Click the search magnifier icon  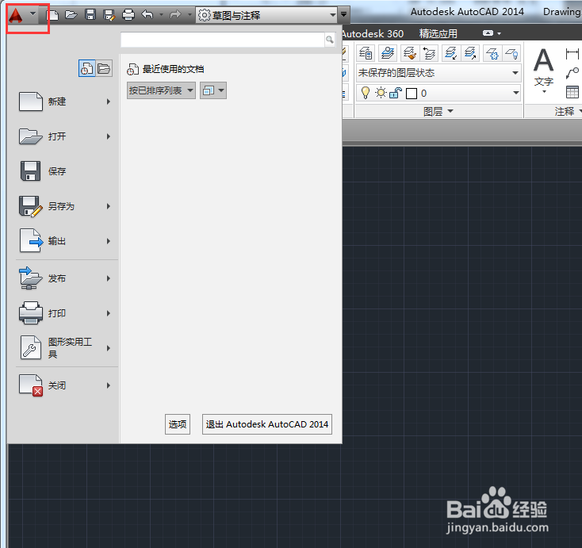coord(330,40)
